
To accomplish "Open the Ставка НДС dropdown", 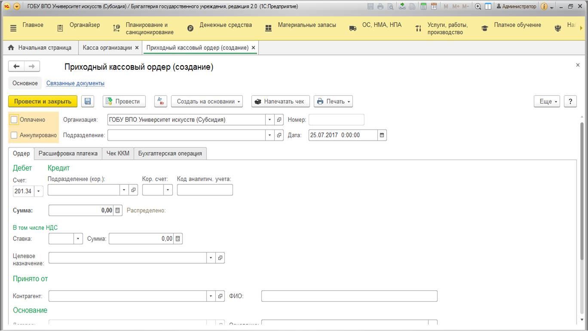I will click(78, 239).
